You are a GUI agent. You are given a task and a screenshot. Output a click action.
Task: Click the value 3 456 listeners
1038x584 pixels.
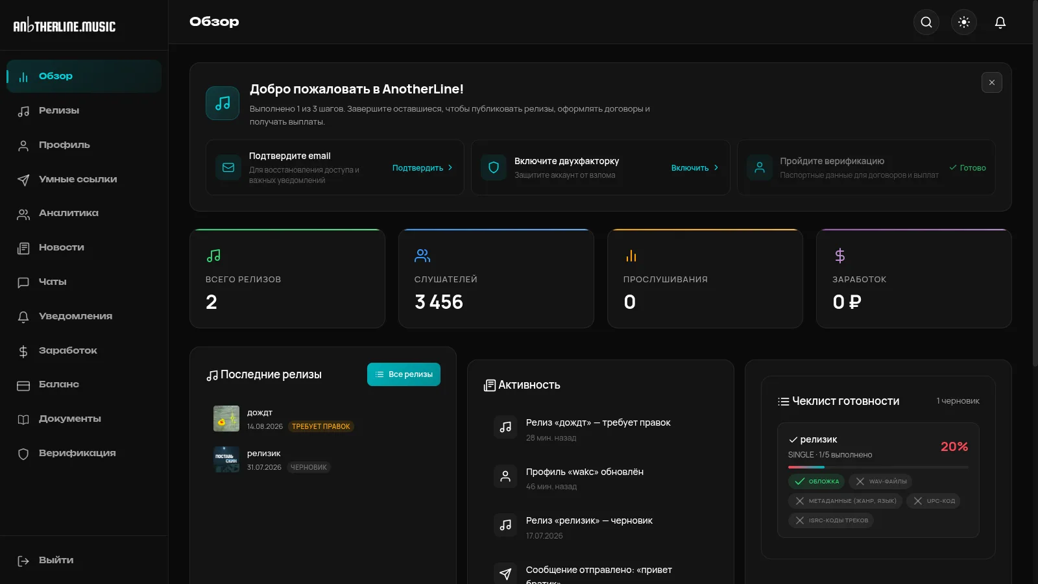coord(439,302)
